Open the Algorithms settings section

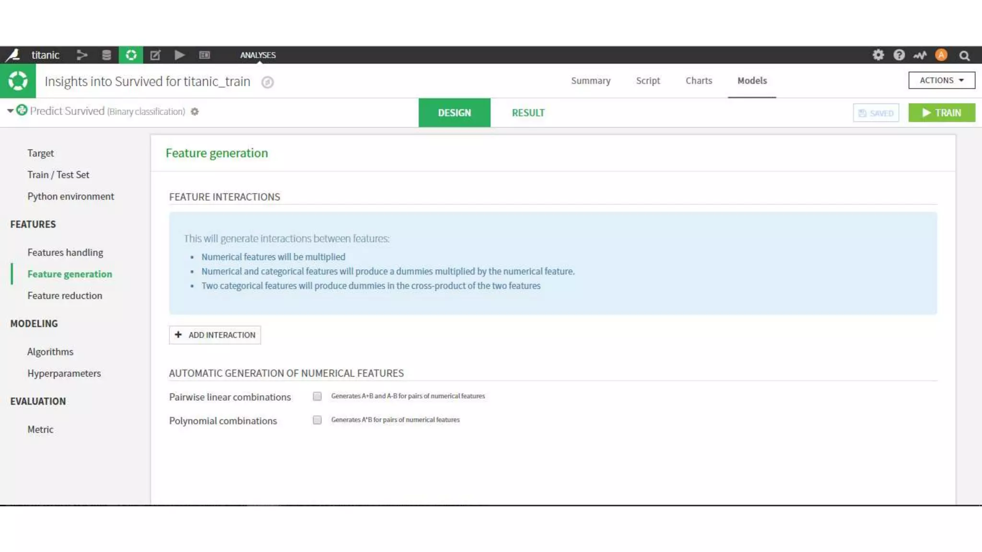pos(50,352)
